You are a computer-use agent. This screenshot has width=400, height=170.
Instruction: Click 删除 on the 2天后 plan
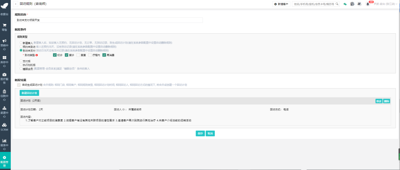tap(386, 101)
